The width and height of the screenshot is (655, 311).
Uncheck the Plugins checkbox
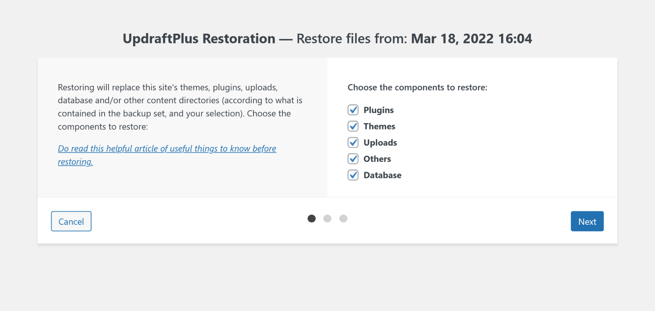(x=353, y=110)
